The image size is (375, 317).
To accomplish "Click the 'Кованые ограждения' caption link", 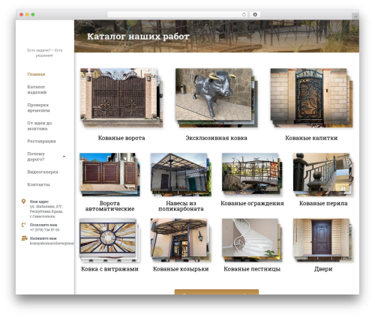I will [x=252, y=203].
